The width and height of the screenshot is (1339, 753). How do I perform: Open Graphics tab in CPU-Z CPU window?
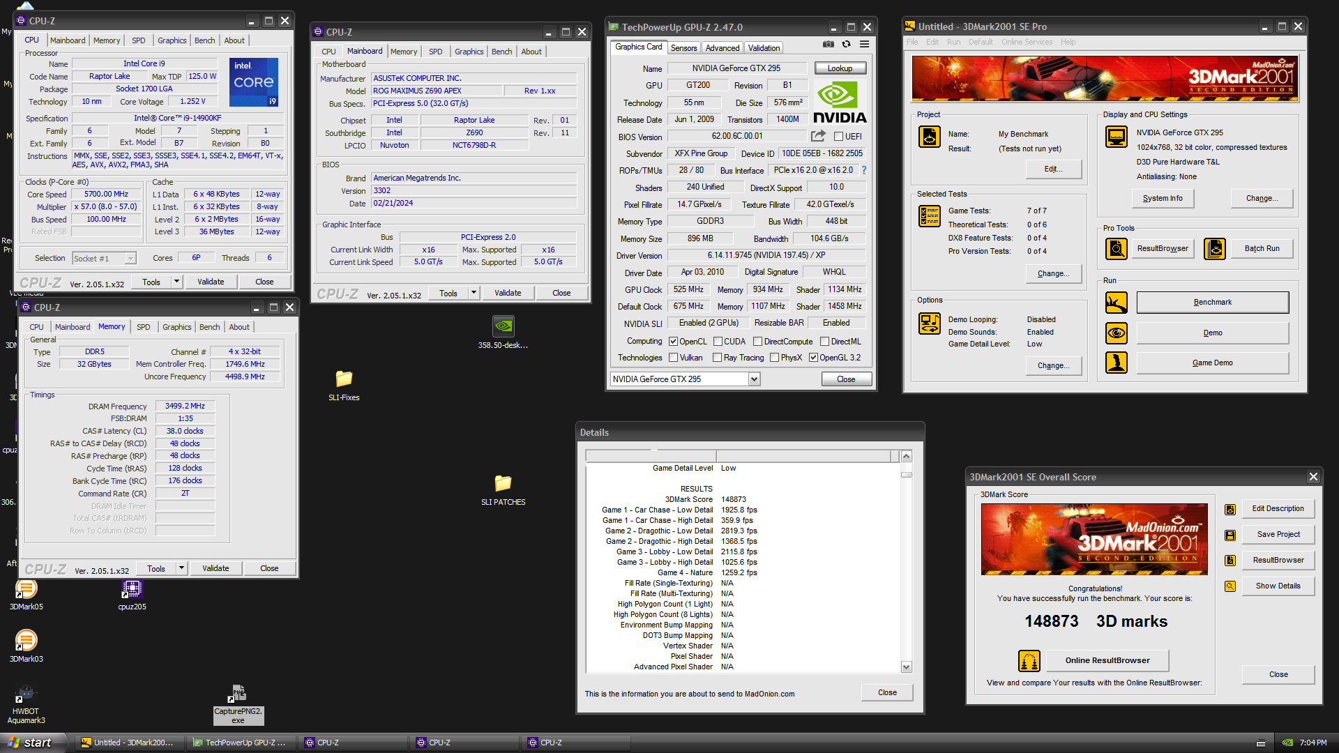(x=172, y=40)
